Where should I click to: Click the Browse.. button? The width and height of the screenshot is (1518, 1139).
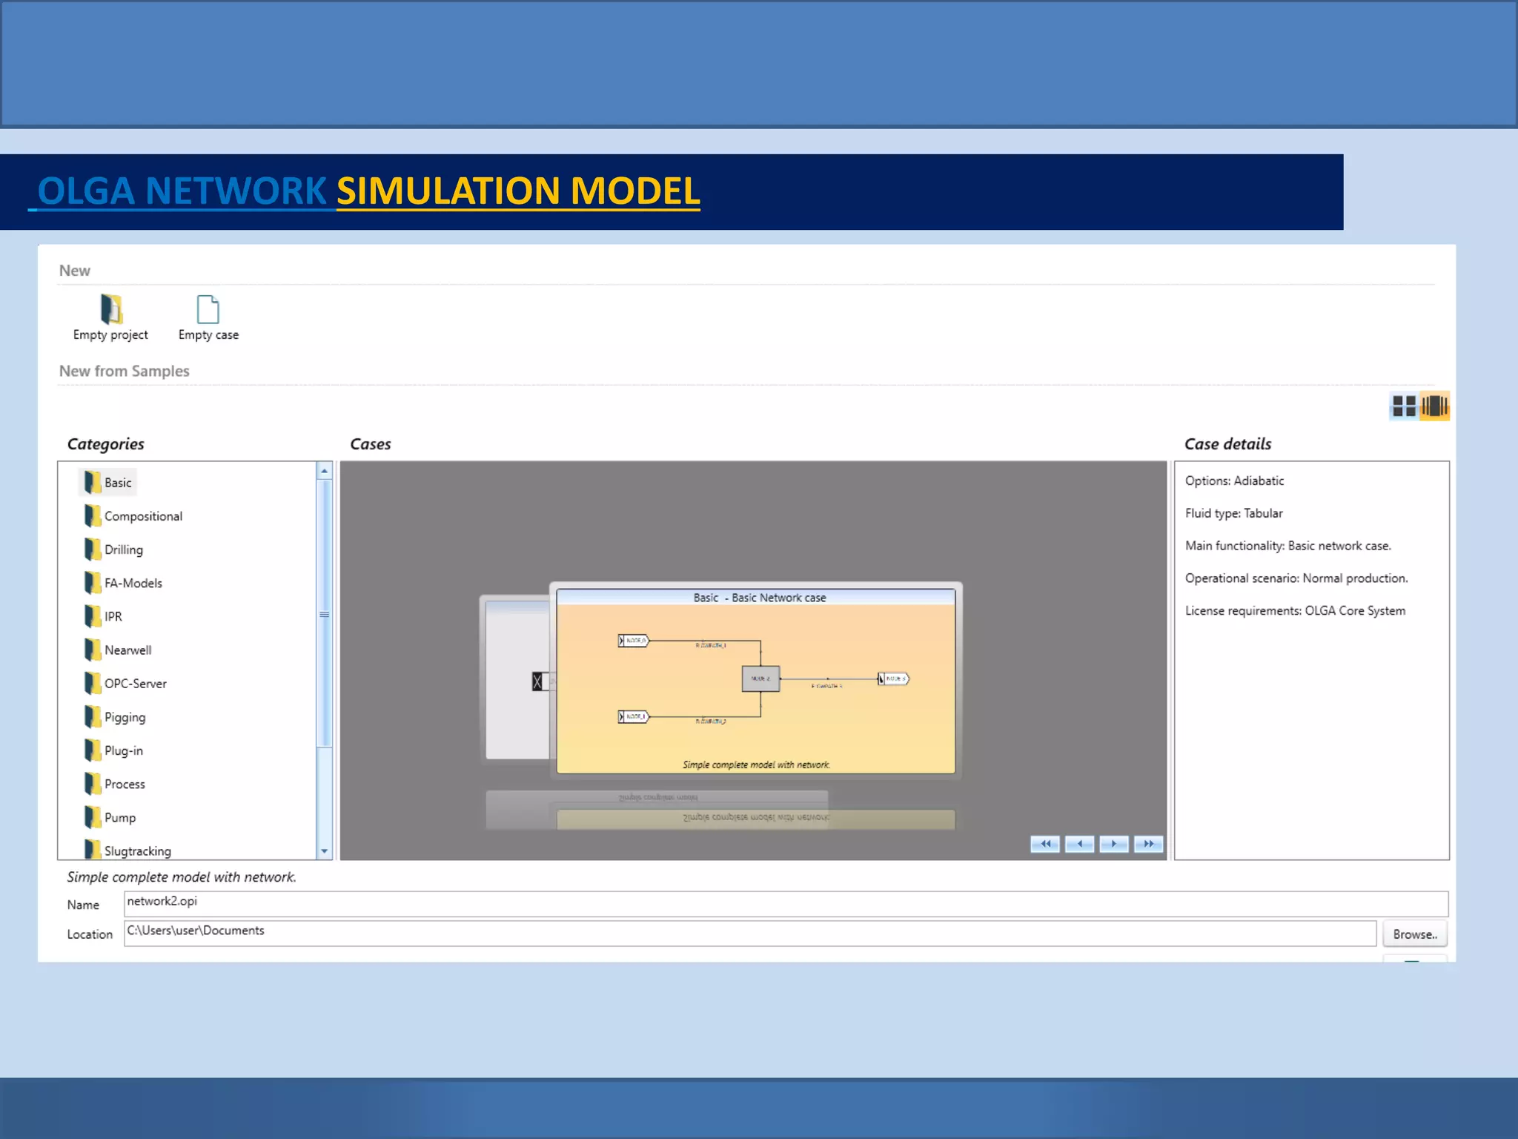1414,934
